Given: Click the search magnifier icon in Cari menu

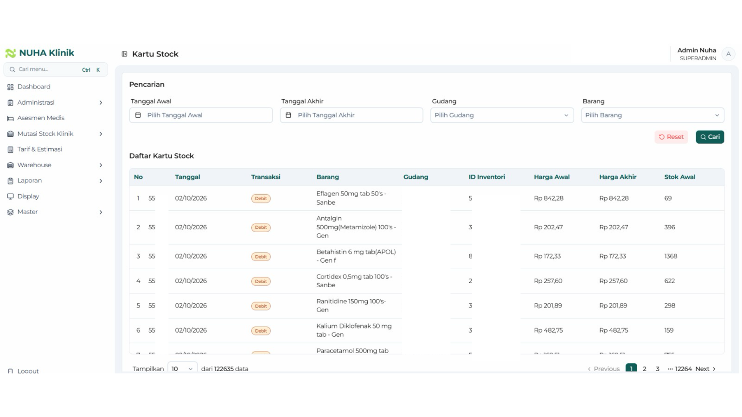Looking at the screenshot, I should coord(13,69).
